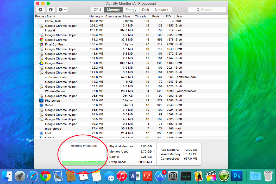Click the Physical Memory 8.00 GB value
The width and height of the screenshot is (276, 184).
click(x=146, y=146)
